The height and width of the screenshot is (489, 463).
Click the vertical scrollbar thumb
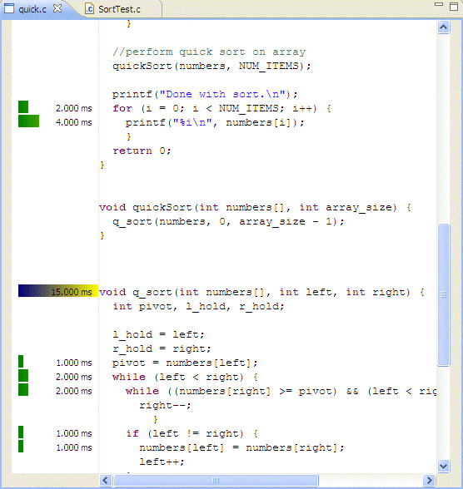pyautogui.click(x=443, y=294)
